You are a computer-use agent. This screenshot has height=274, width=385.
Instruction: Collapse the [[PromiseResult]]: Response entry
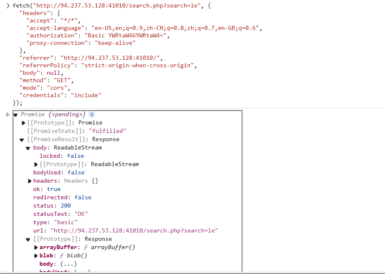(21, 139)
